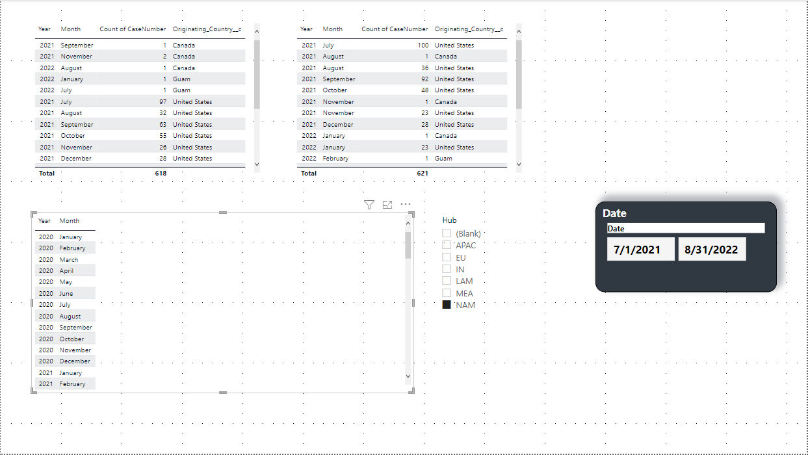Sort by Originating_Country__c in the 621-total table
Screen dimensions: 808x455
(x=469, y=29)
